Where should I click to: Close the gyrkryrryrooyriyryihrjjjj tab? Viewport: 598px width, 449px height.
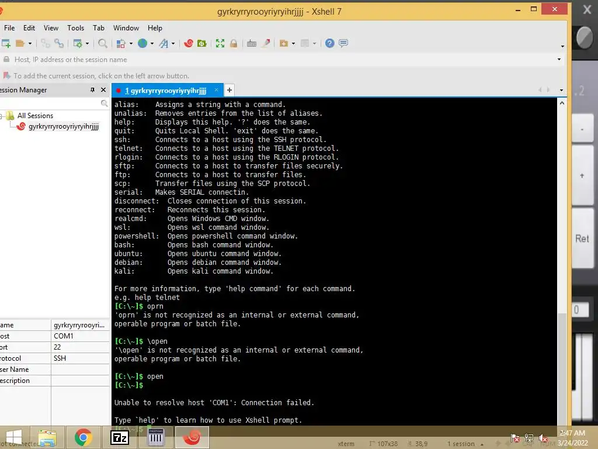216,90
